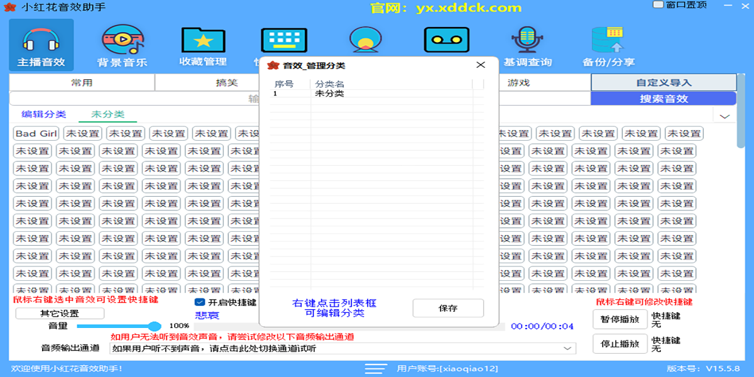The image size is (754, 377).
Task: Disable the 开启快捷键 checkbox
Action: pyautogui.click(x=200, y=302)
